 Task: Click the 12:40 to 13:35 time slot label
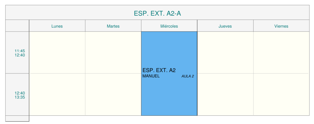click(20, 95)
